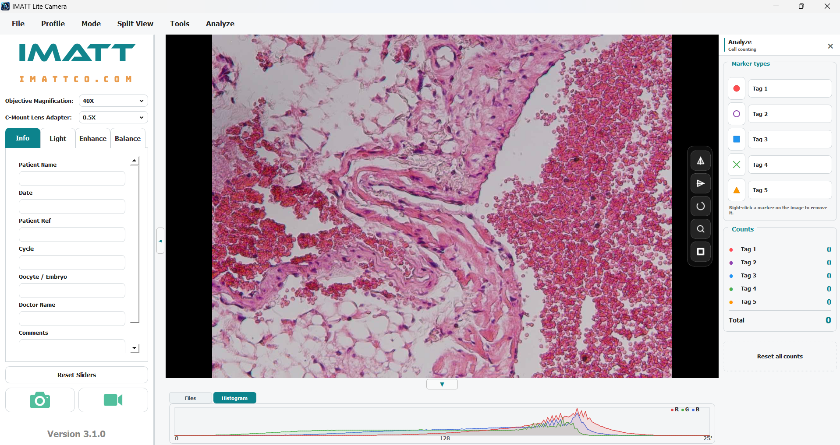This screenshot has width=840, height=445.
Task: Close the Analyze cell counting panel
Action: [830, 46]
